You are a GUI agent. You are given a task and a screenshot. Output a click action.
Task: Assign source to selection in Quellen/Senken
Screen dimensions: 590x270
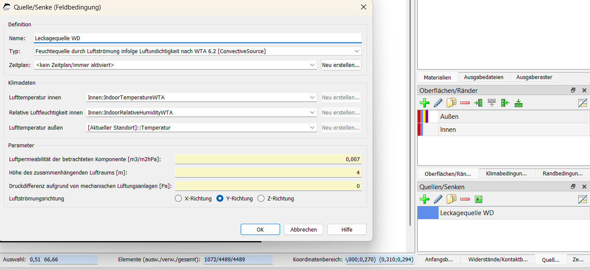tap(478, 199)
